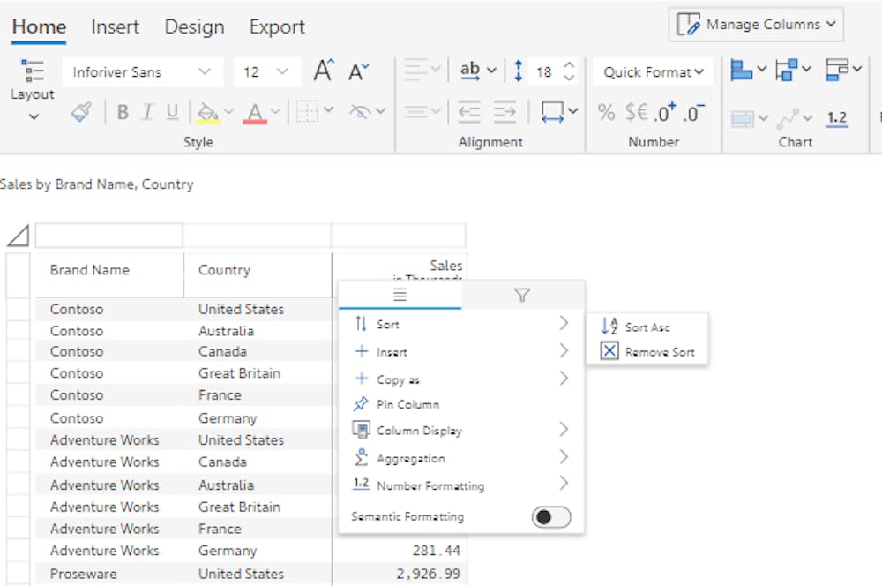Click the decrease font size icon
The image size is (882, 586).
(x=358, y=71)
